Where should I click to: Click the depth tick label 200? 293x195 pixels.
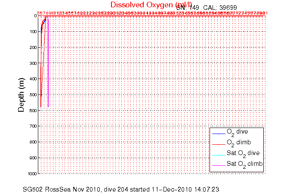click(x=33, y=47)
